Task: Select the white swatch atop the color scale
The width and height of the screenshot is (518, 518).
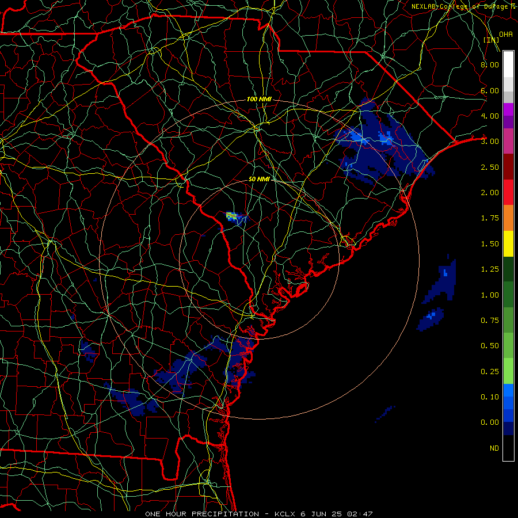Action: pos(508,64)
